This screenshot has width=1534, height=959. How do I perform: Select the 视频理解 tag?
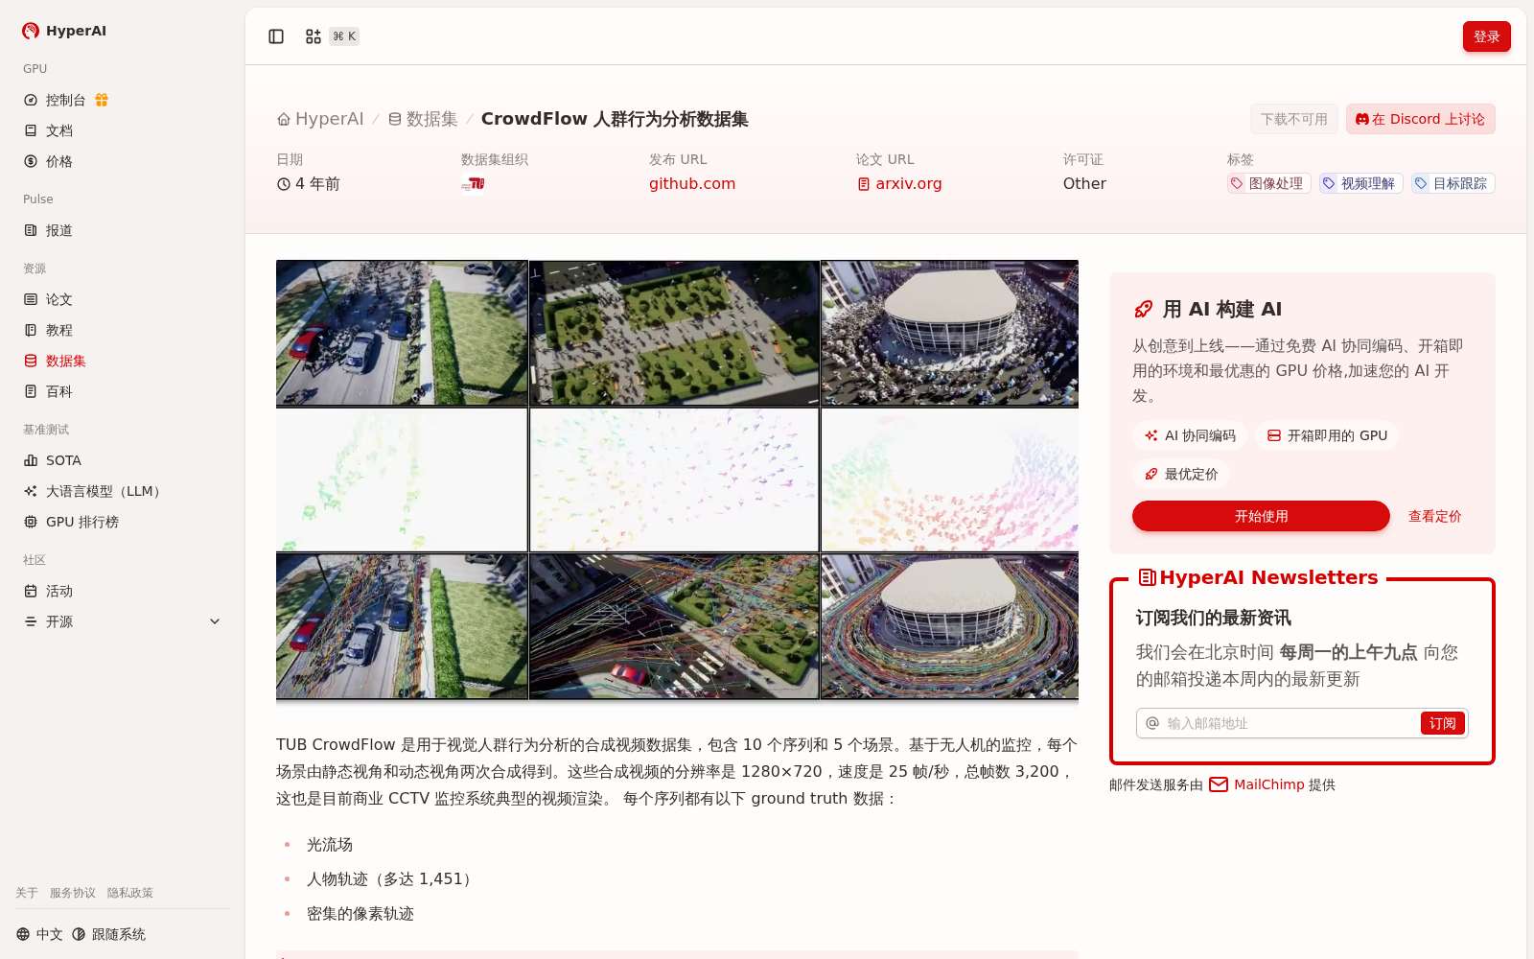pyautogui.click(x=1360, y=183)
